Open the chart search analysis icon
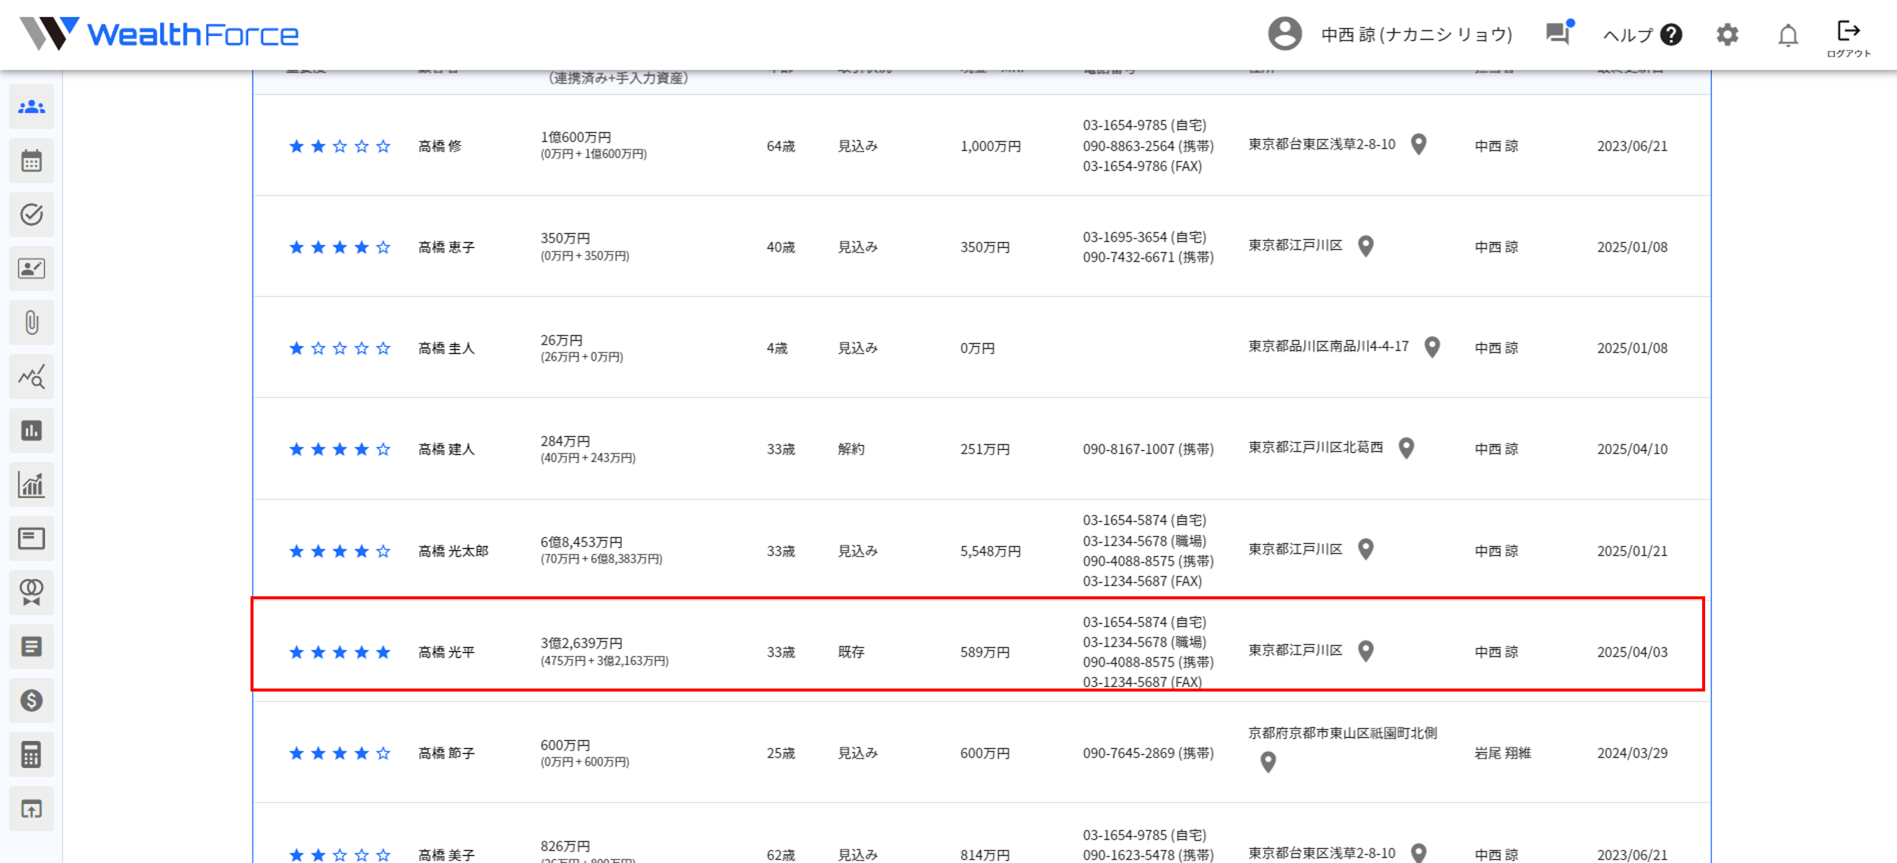Screen dimensions: 1897x863 (31, 377)
